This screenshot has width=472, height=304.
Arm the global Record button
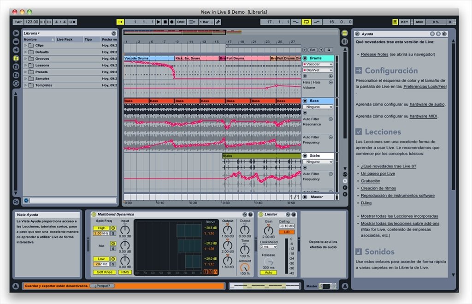coord(171,22)
